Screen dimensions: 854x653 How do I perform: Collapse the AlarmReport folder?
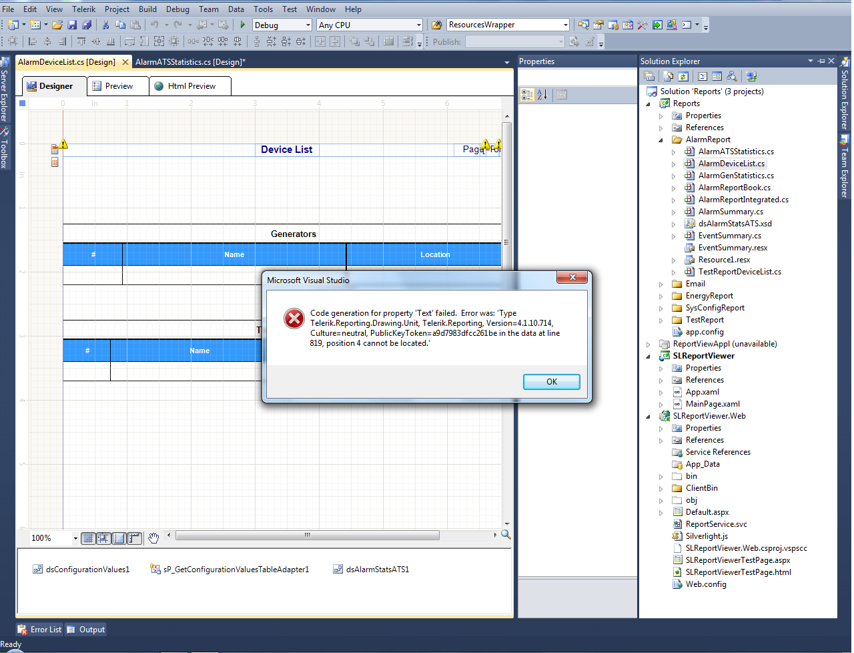(661, 140)
